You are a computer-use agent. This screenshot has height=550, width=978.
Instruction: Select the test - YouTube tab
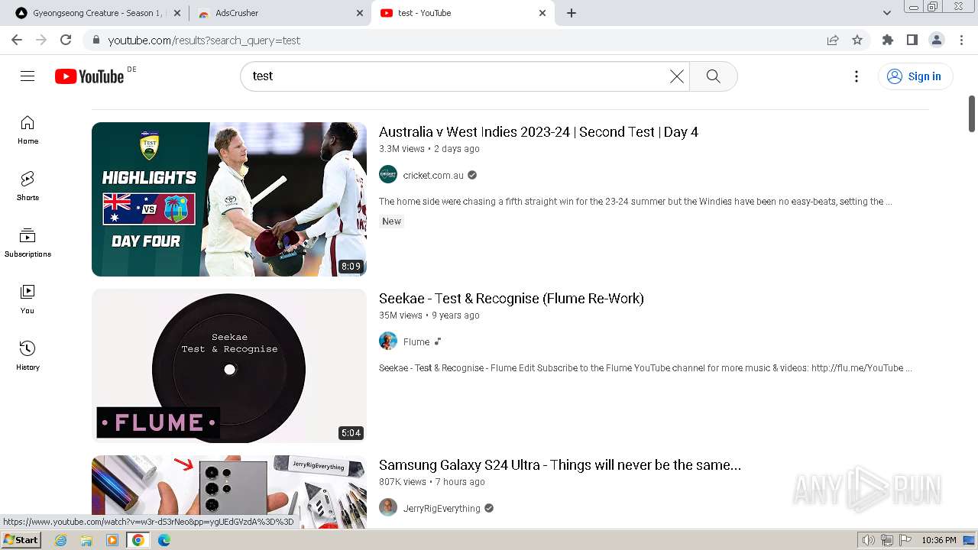tap(463, 13)
